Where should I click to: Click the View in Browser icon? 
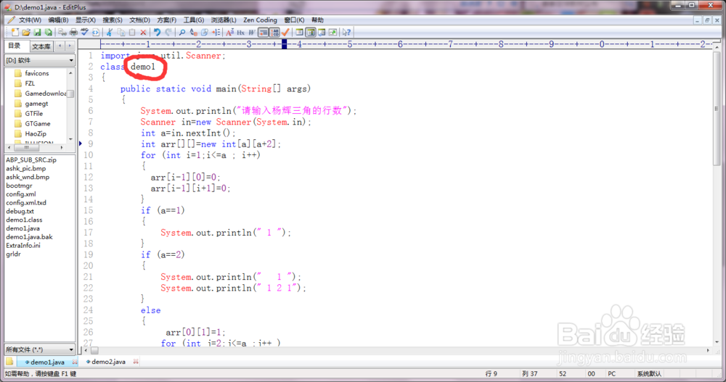(95, 32)
